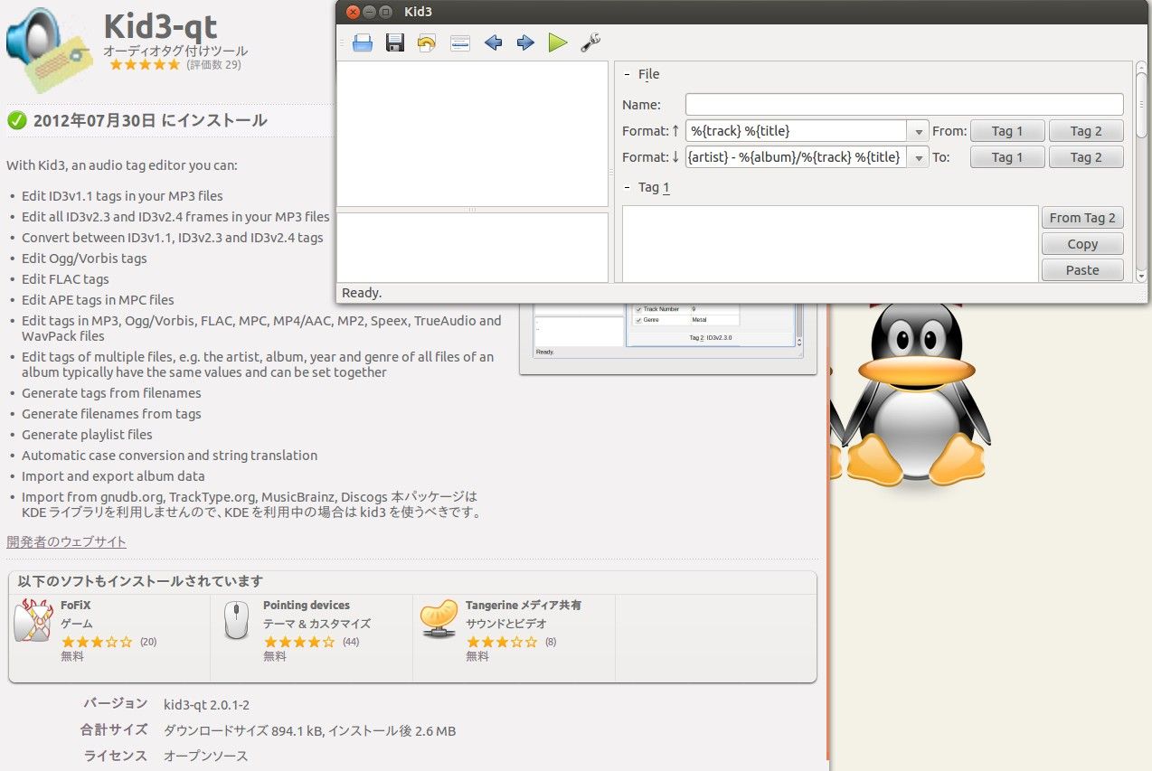Screen dimensions: 1152x771
Task: Click the version text 'kid3-qt 2.0.1-2'
Action: 206,704
